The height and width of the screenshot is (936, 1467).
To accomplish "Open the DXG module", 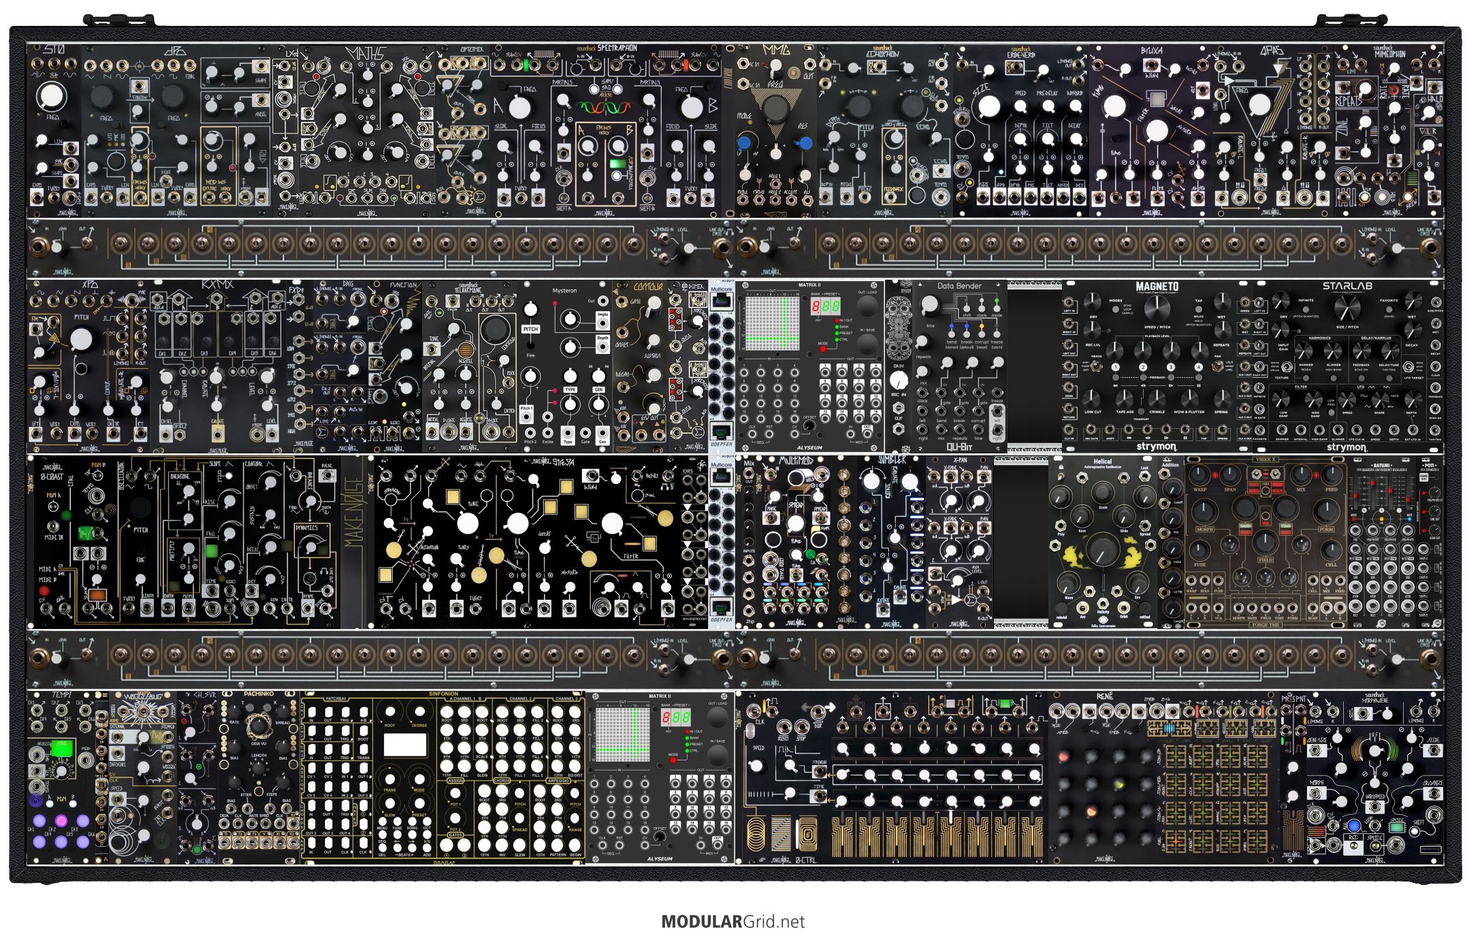I will coord(340,366).
